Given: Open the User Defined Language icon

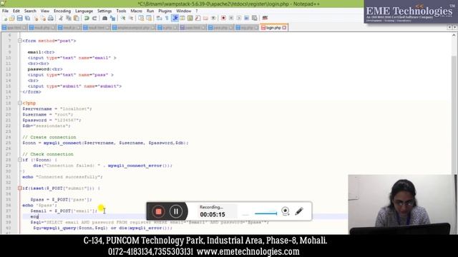Looking at the screenshot, I should [182, 19].
